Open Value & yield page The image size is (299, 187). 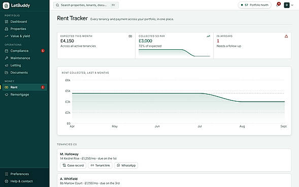(x=25, y=36)
